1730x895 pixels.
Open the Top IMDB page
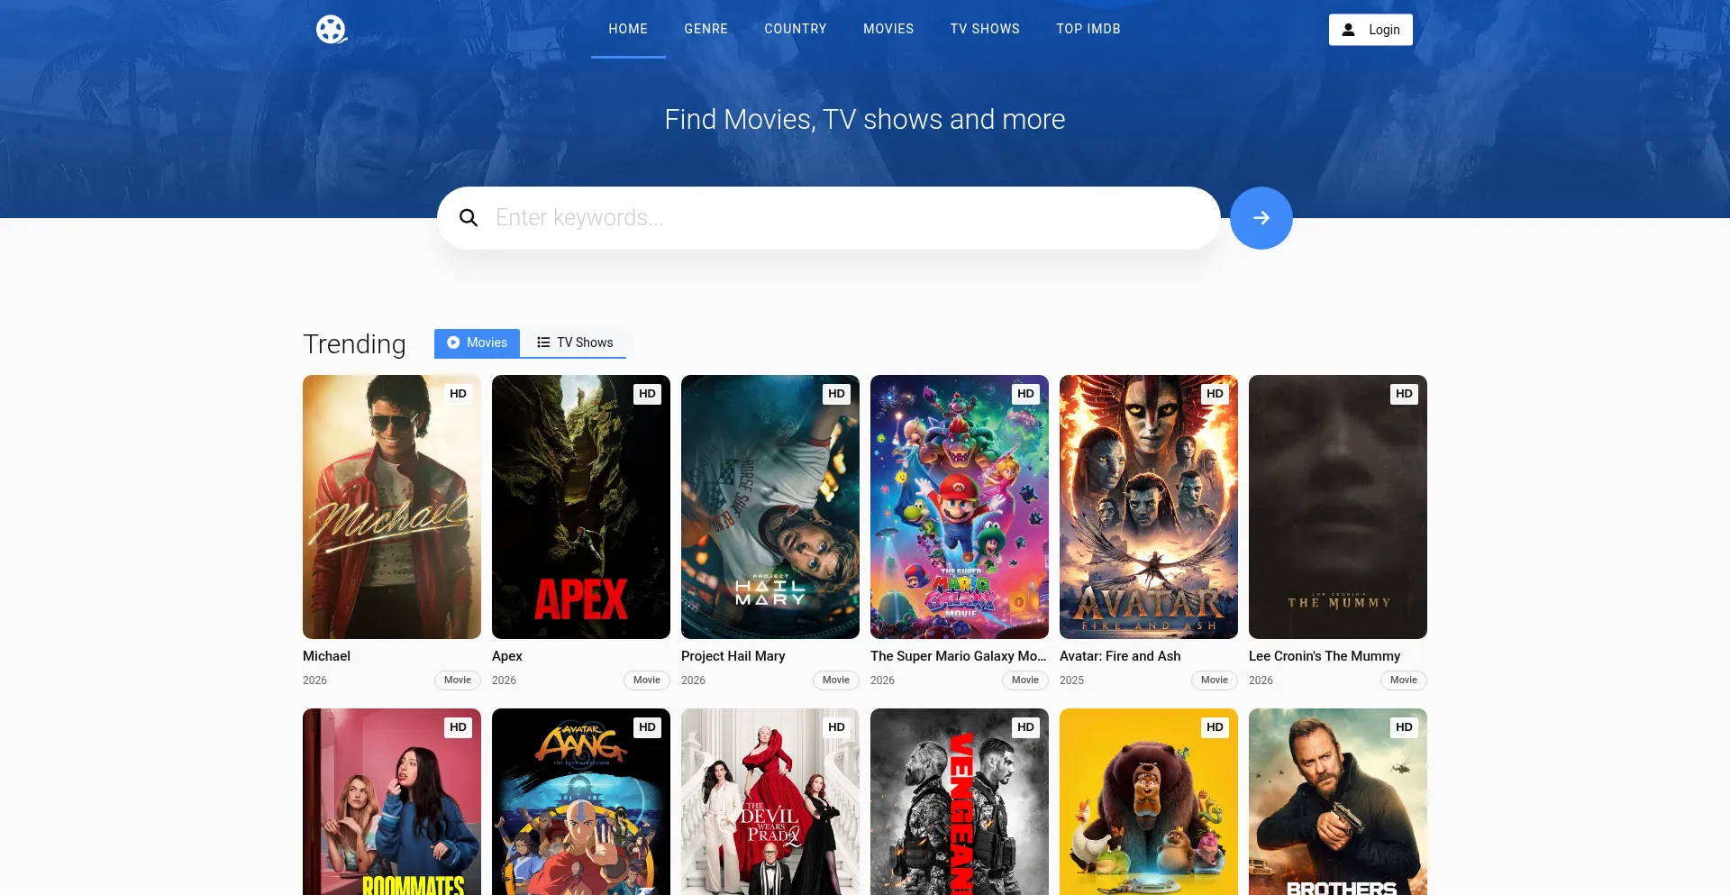pyautogui.click(x=1088, y=29)
